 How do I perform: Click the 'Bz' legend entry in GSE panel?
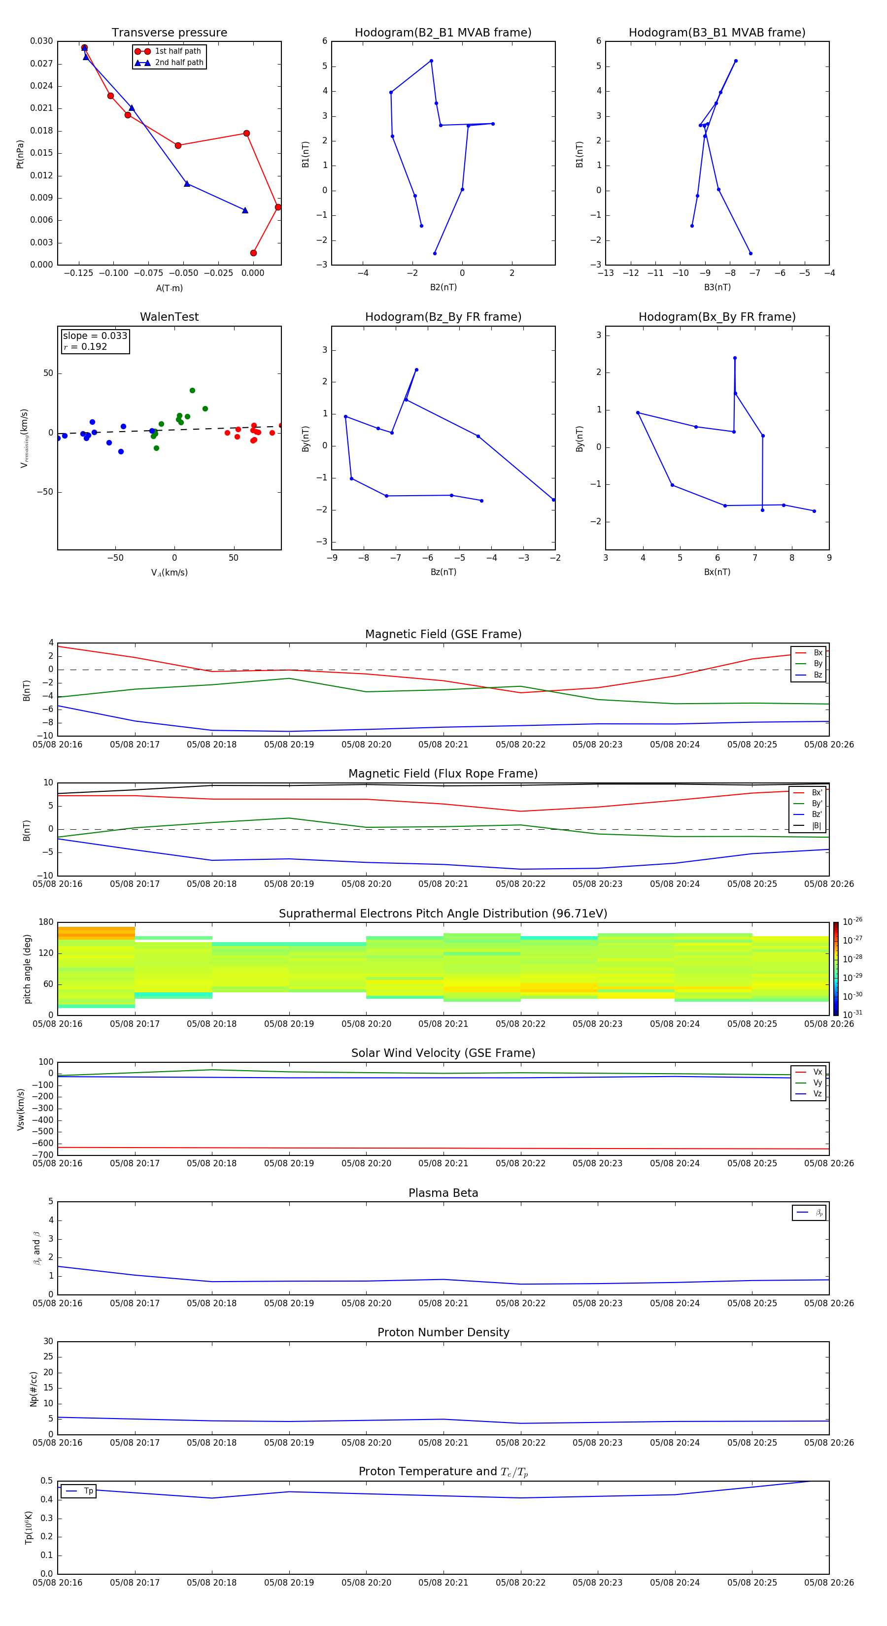(x=809, y=675)
